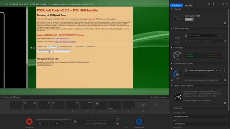This screenshot has height=129, width=230.
Task: Select scene thumbnail 9
Action: 129,105
